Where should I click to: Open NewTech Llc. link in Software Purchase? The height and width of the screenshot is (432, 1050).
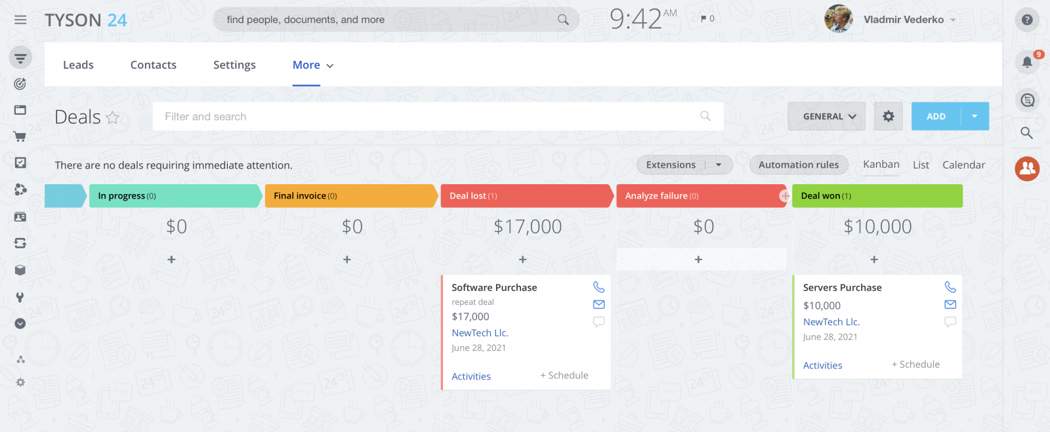(480, 333)
